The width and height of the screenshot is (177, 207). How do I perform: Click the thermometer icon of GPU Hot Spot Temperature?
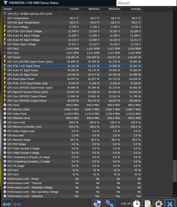coord(5,22)
